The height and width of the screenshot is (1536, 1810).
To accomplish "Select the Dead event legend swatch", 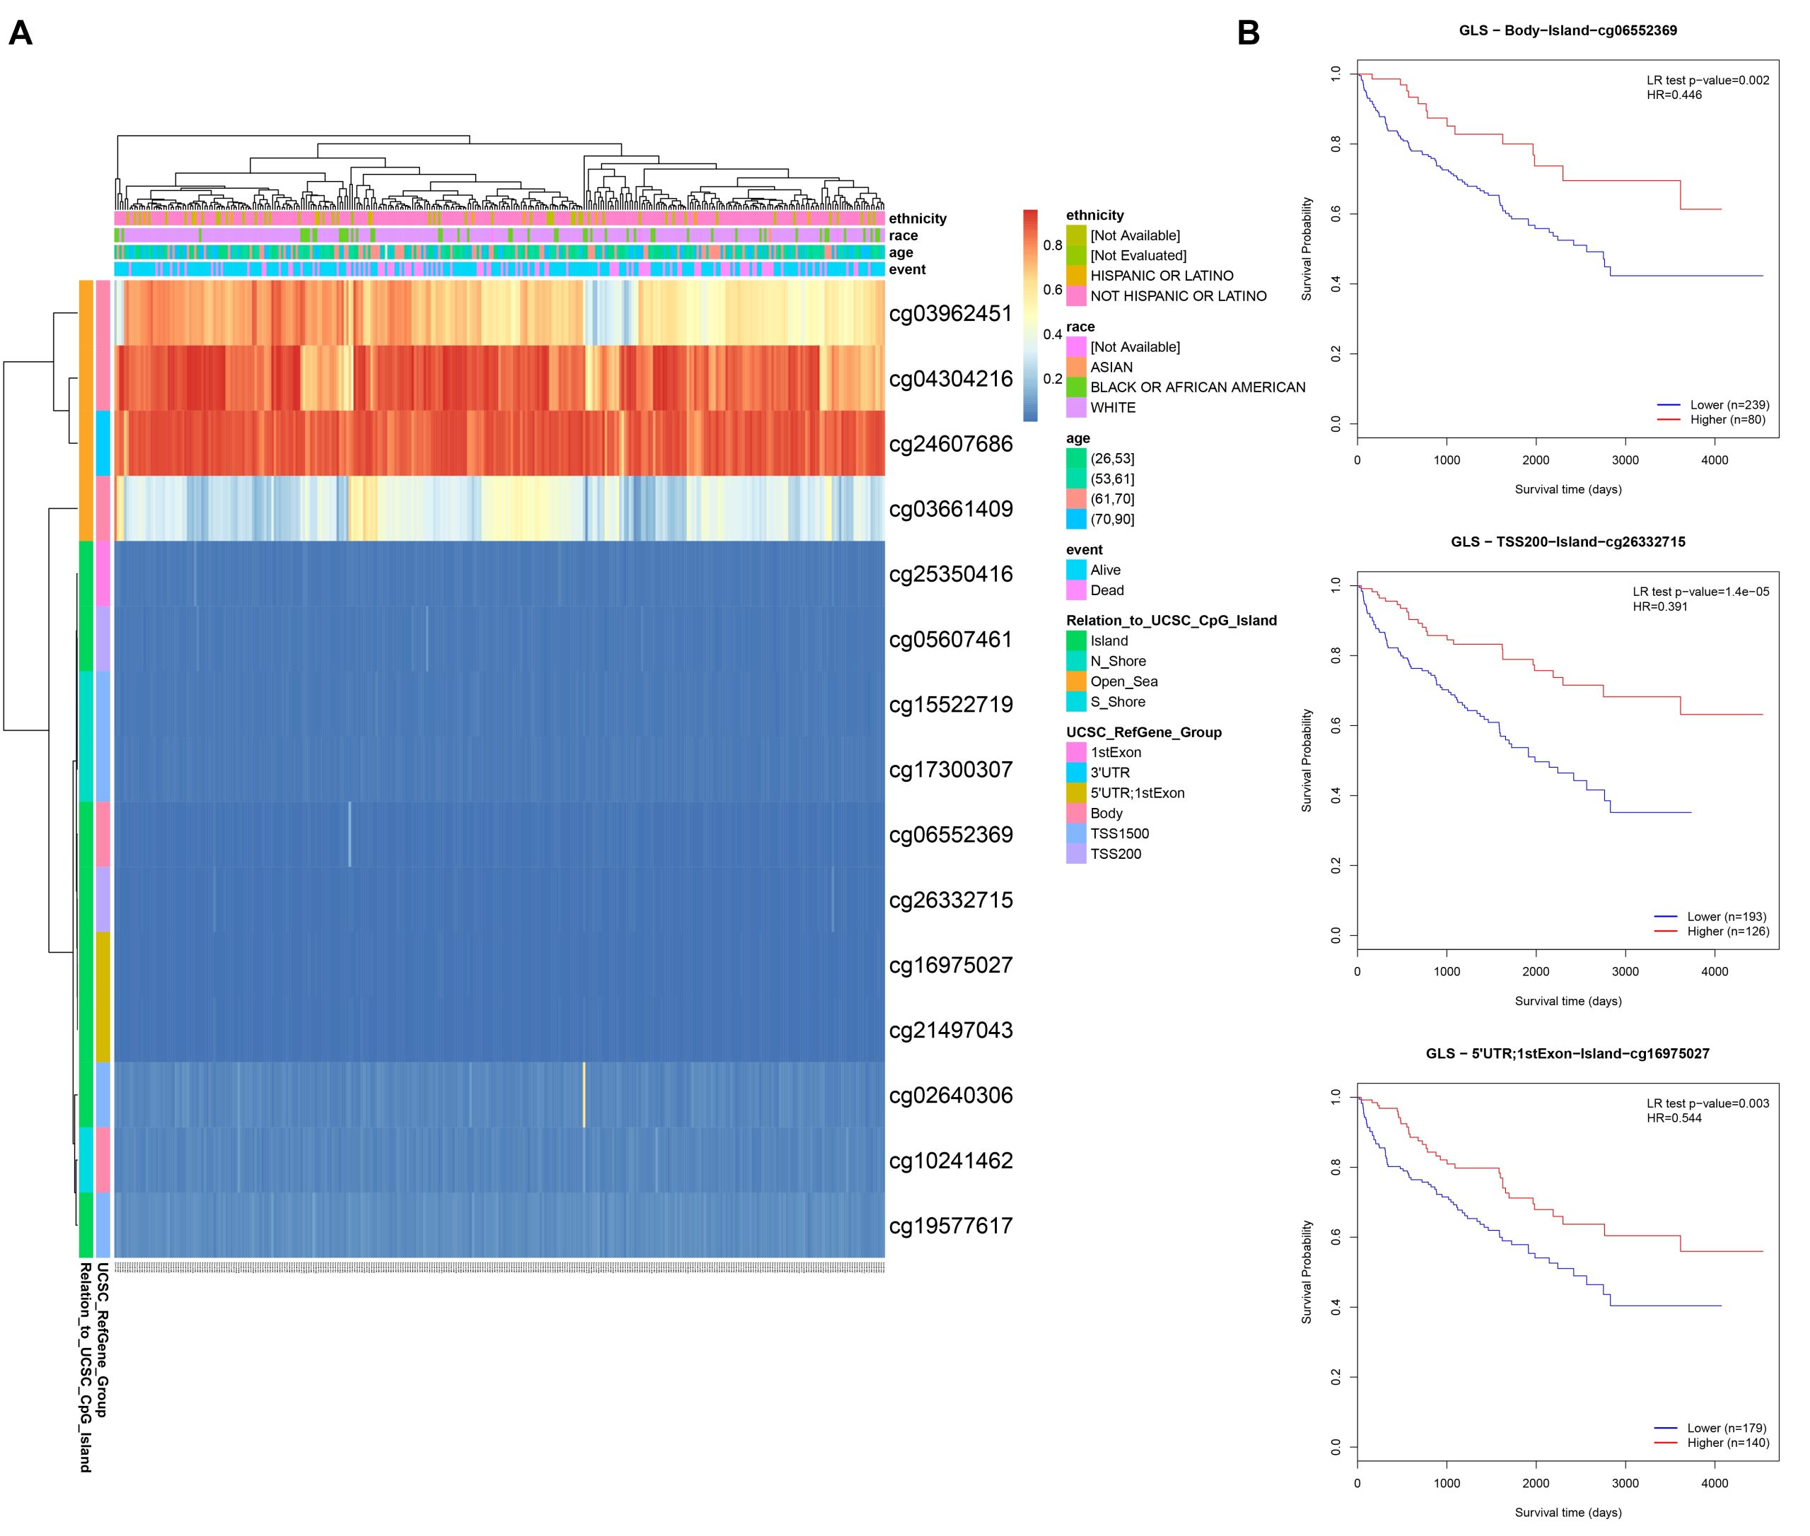I will 1075,590.
